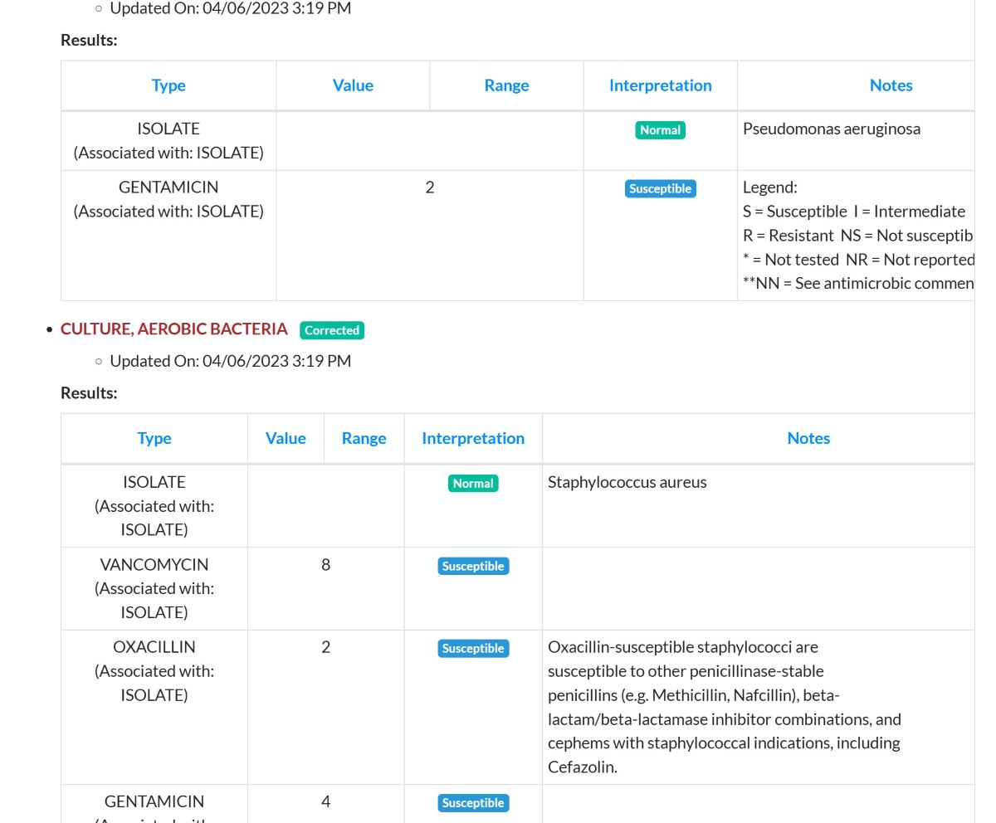Select Normal badge beside Pseudomonas aeruginosa
Image resolution: width=996 pixels, height=823 pixels.
click(660, 130)
